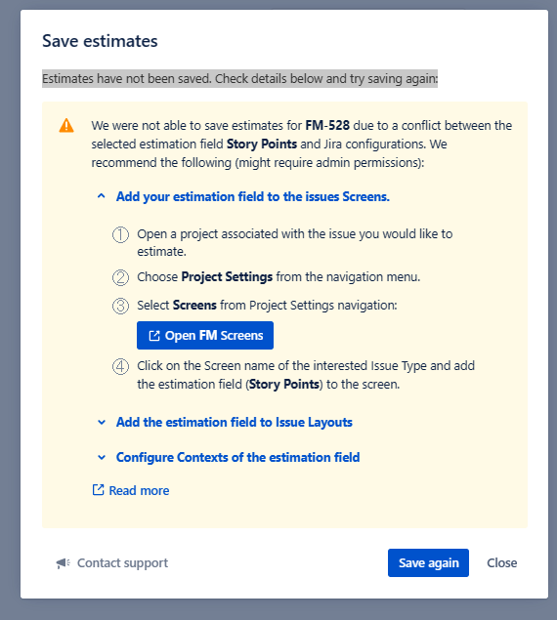Click the circled step number 2 icon
The image size is (557, 620).
(121, 277)
